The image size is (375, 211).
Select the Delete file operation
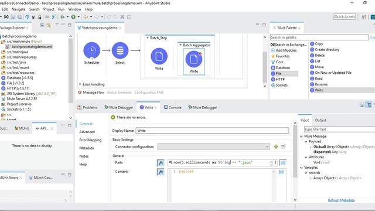click(x=318, y=55)
